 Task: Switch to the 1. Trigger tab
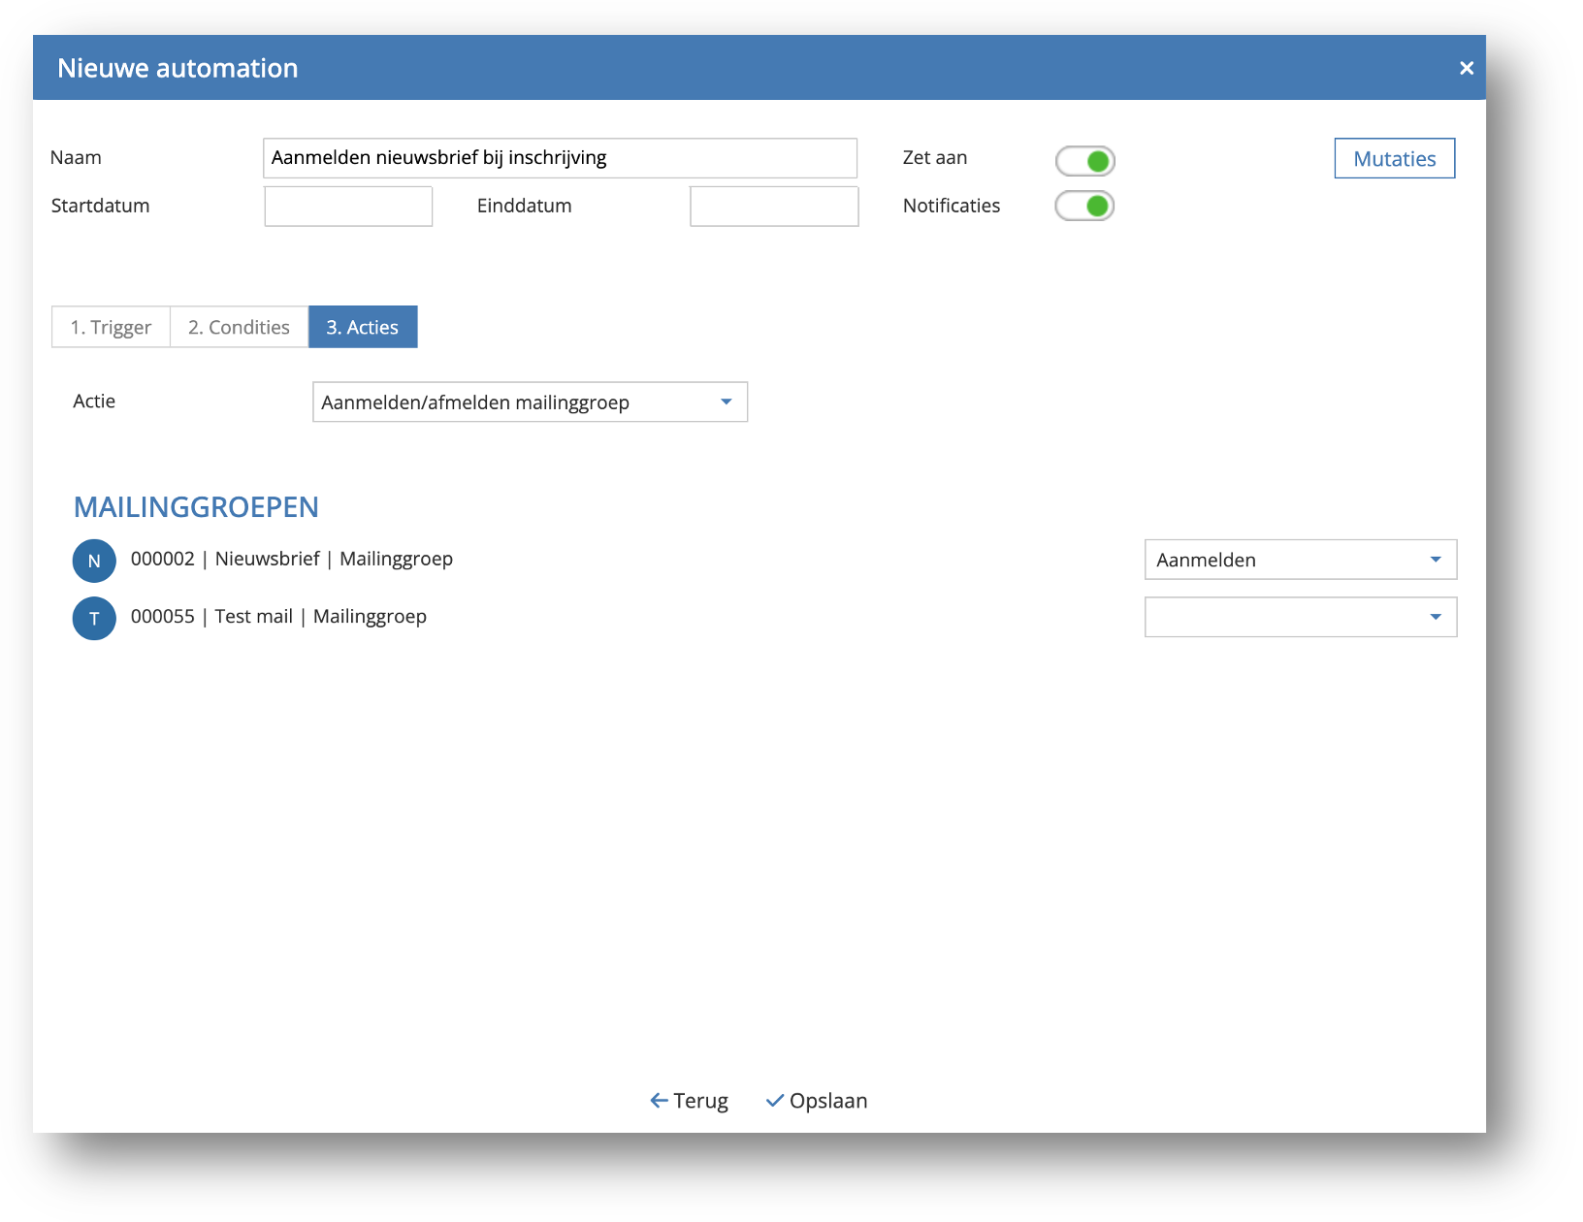(111, 327)
